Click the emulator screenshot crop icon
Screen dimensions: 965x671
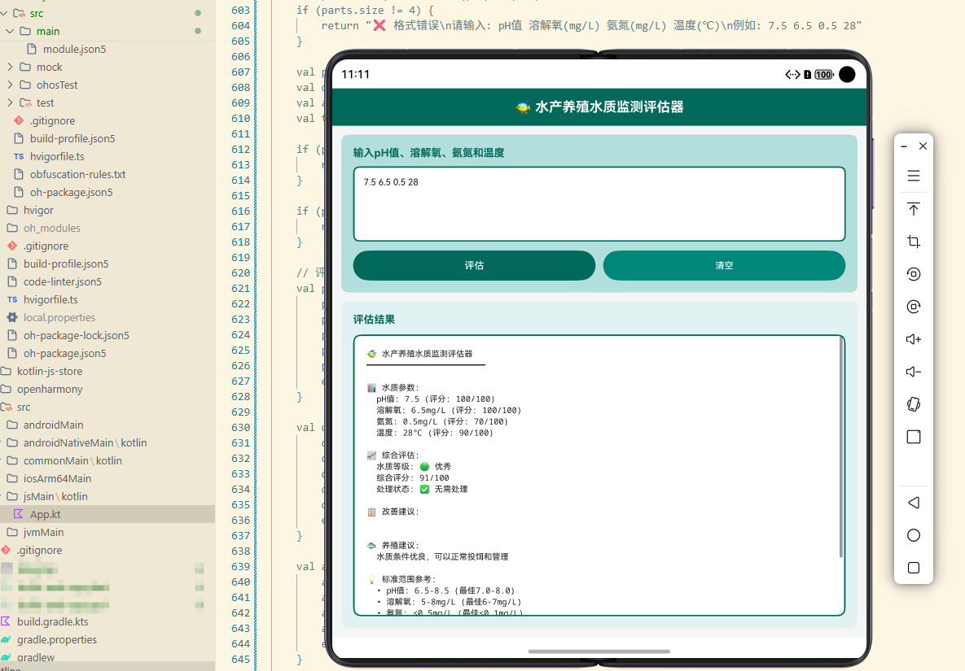[x=914, y=242]
